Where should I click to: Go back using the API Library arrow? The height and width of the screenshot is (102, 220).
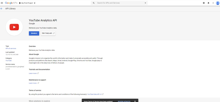[x=2, y=9]
